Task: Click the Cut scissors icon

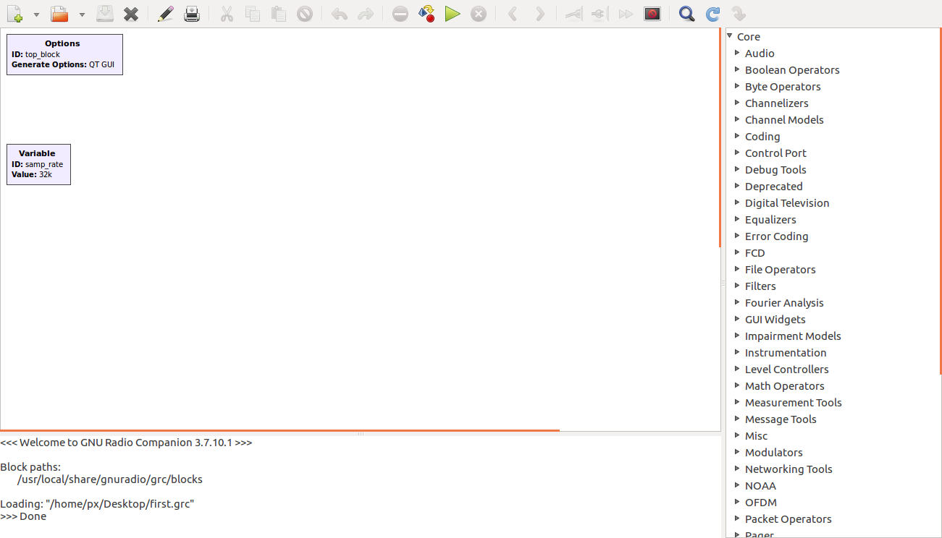Action: 227,14
